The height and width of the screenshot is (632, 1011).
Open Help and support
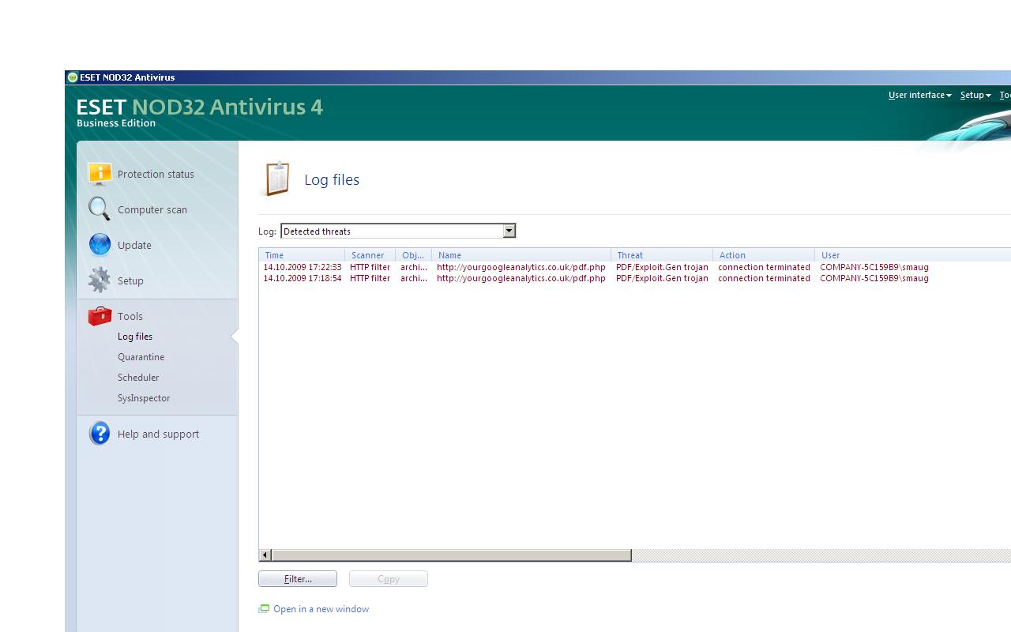pyautogui.click(x=158, y=434)
